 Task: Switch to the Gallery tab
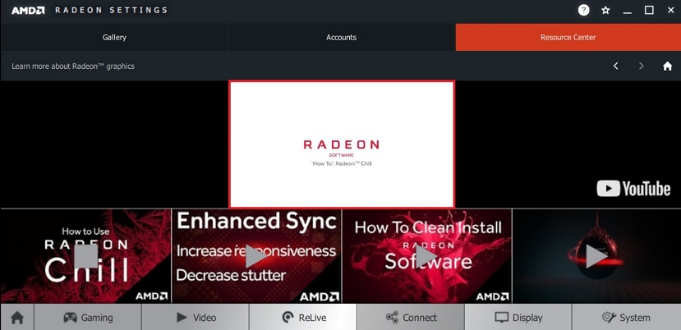click(114, 37)
